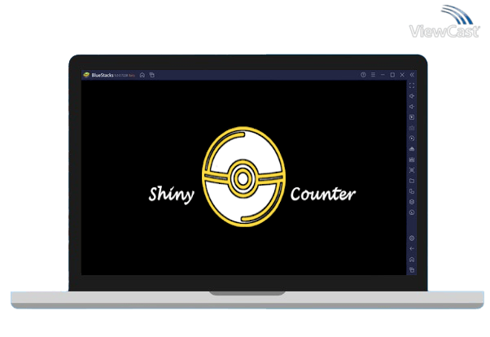Close the BlueStacks window
Screen dimensions: 490x337
402,75
